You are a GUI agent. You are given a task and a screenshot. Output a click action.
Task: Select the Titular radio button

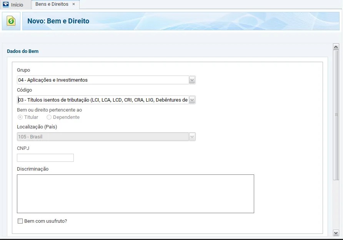coord(20,117)
